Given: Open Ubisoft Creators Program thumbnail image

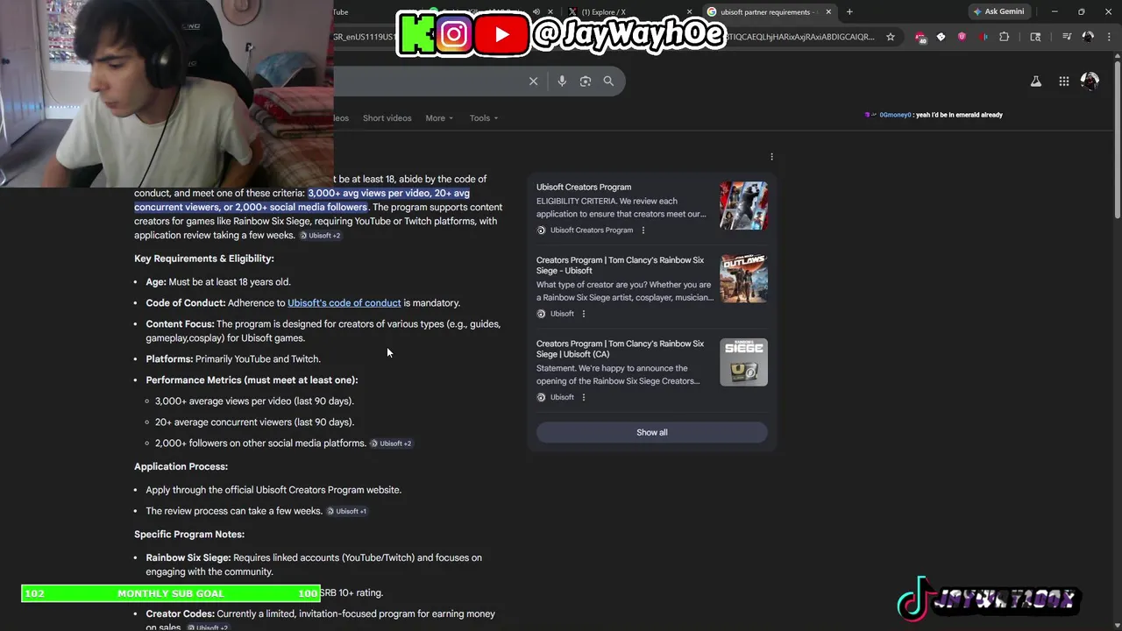Looking at the screenshot, I should click(743, 206).
